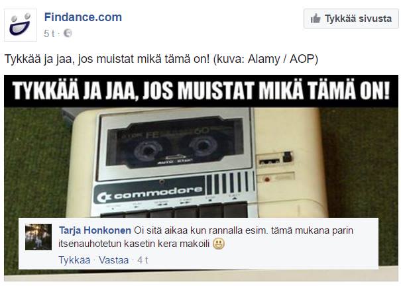Click the red LED indicator on the recorder
Viewport: 401px width, 286px height.
pos(267,179)
